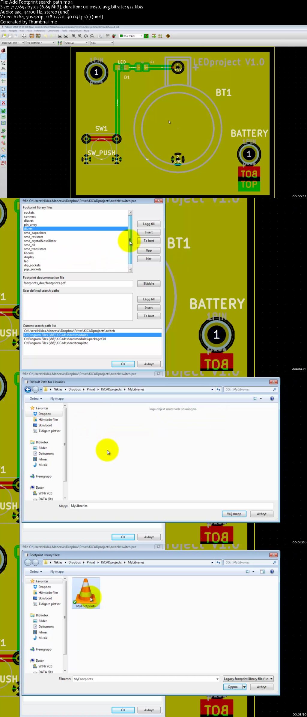This screenshot has height=717, width=307.
Task: Open the Via 0,889 mm size dropdown
Action: coord(40,43)
